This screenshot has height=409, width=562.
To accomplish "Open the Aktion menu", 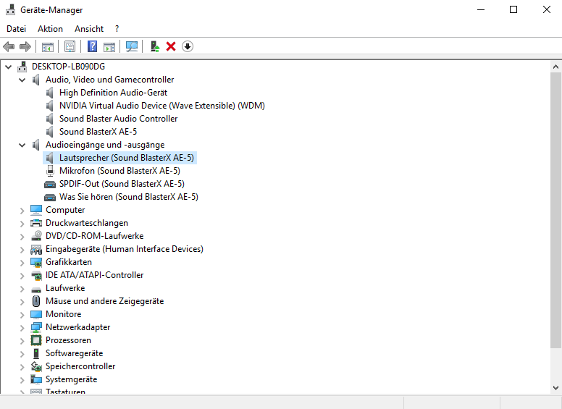I will click(x=50, y=29).
